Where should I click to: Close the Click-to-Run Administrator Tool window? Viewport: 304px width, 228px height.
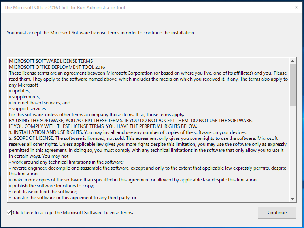(x=296, y=7)
